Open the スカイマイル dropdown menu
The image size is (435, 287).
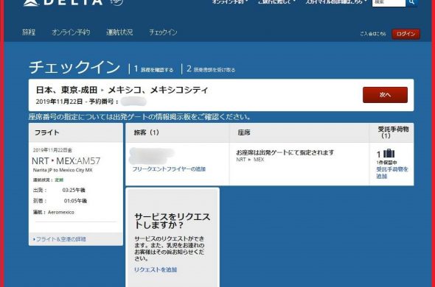point(336,2)
